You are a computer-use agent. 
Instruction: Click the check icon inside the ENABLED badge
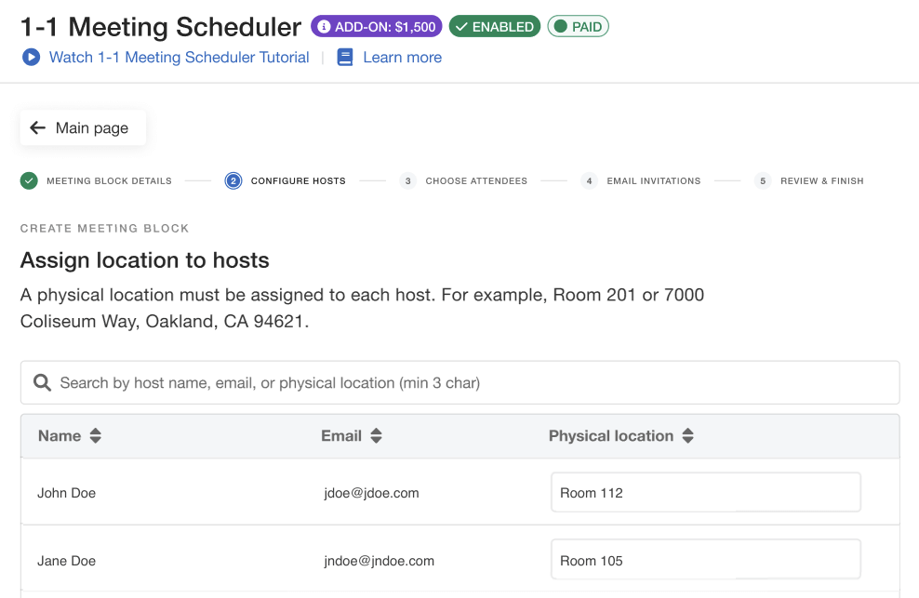[x=462, y=26]
